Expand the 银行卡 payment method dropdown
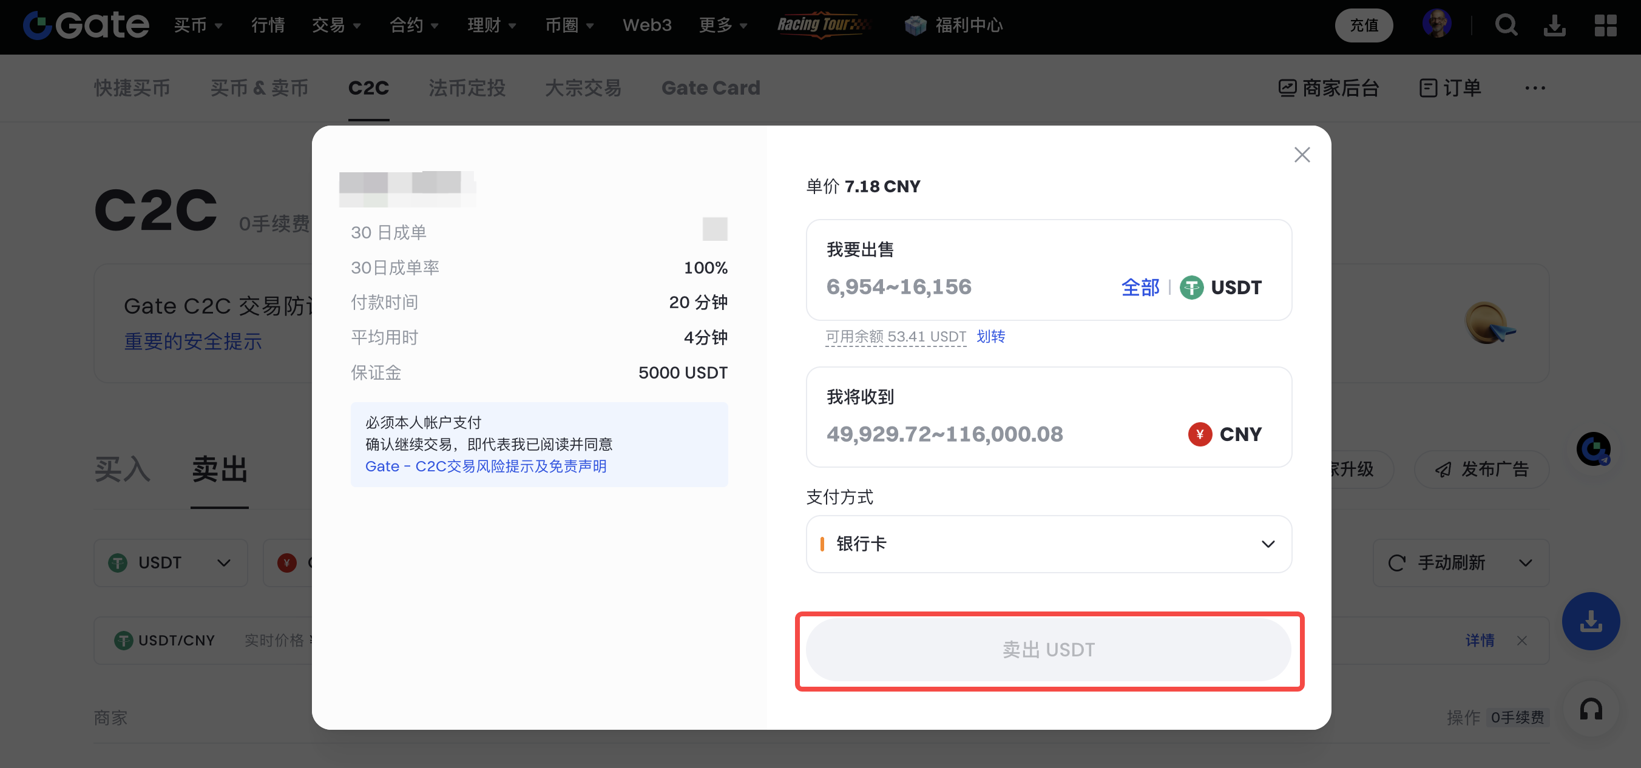 point(1048,544)
